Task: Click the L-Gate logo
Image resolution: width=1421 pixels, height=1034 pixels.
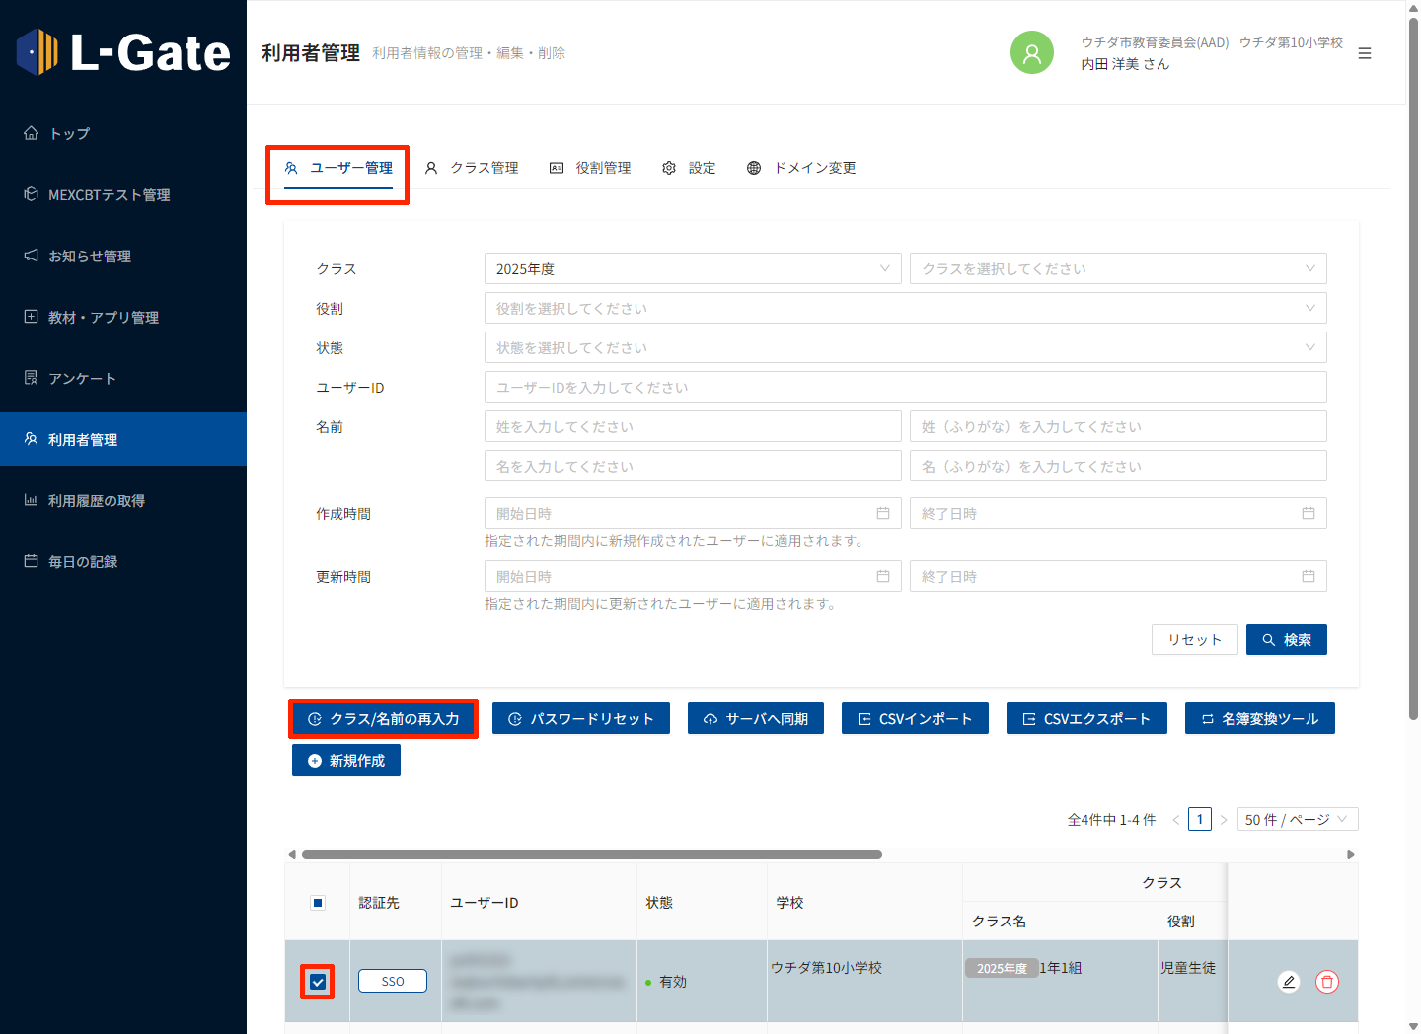Action: [x=123, y=52]
